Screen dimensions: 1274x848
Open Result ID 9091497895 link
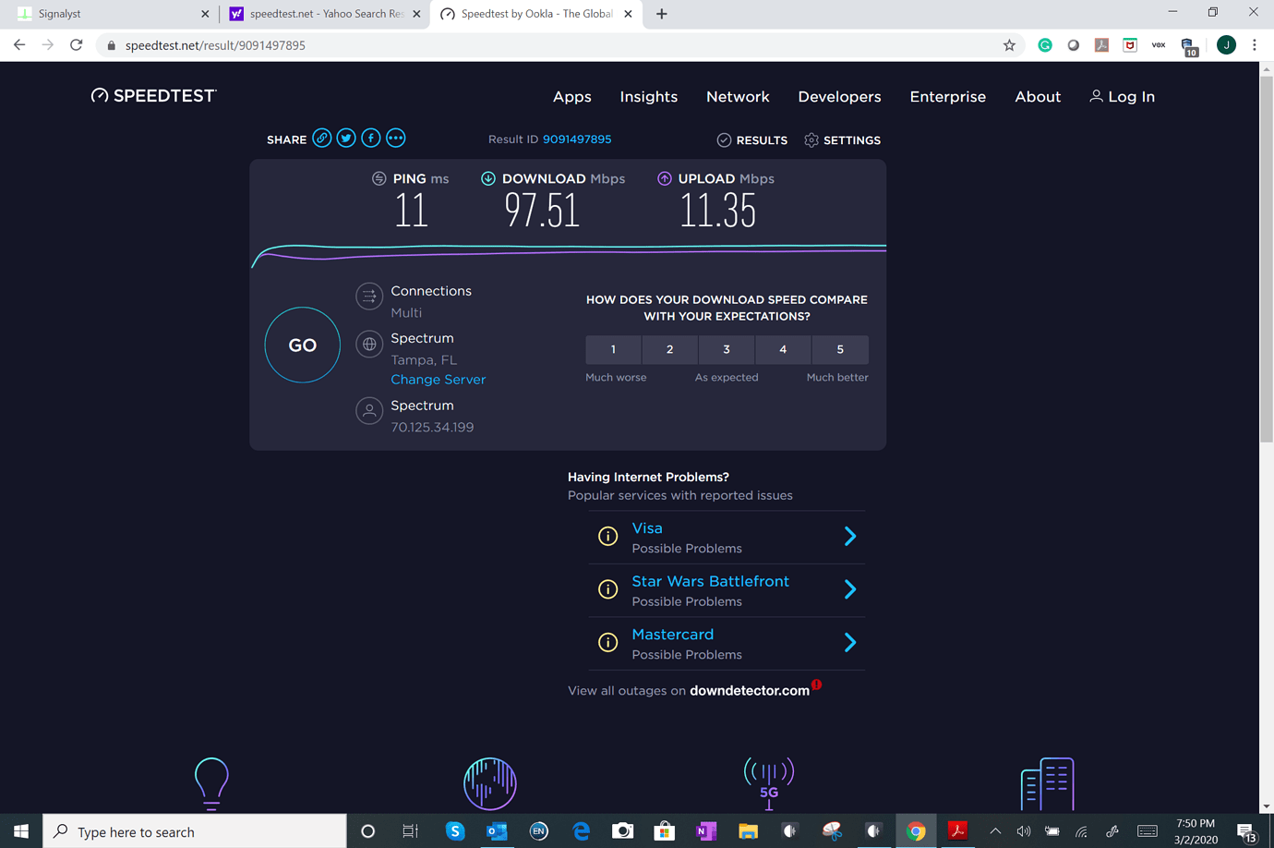click(577, 139)
